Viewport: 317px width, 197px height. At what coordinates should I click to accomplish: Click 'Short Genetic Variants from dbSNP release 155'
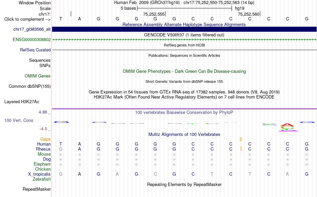click(184, 82)
